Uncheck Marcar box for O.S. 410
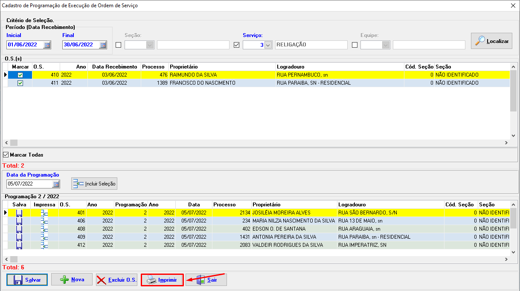520x291 pixels. tap(20, 75)
